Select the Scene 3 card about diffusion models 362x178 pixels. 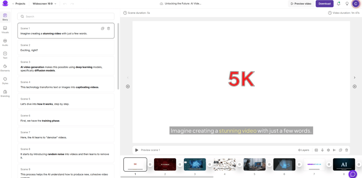tap(66, 66)
